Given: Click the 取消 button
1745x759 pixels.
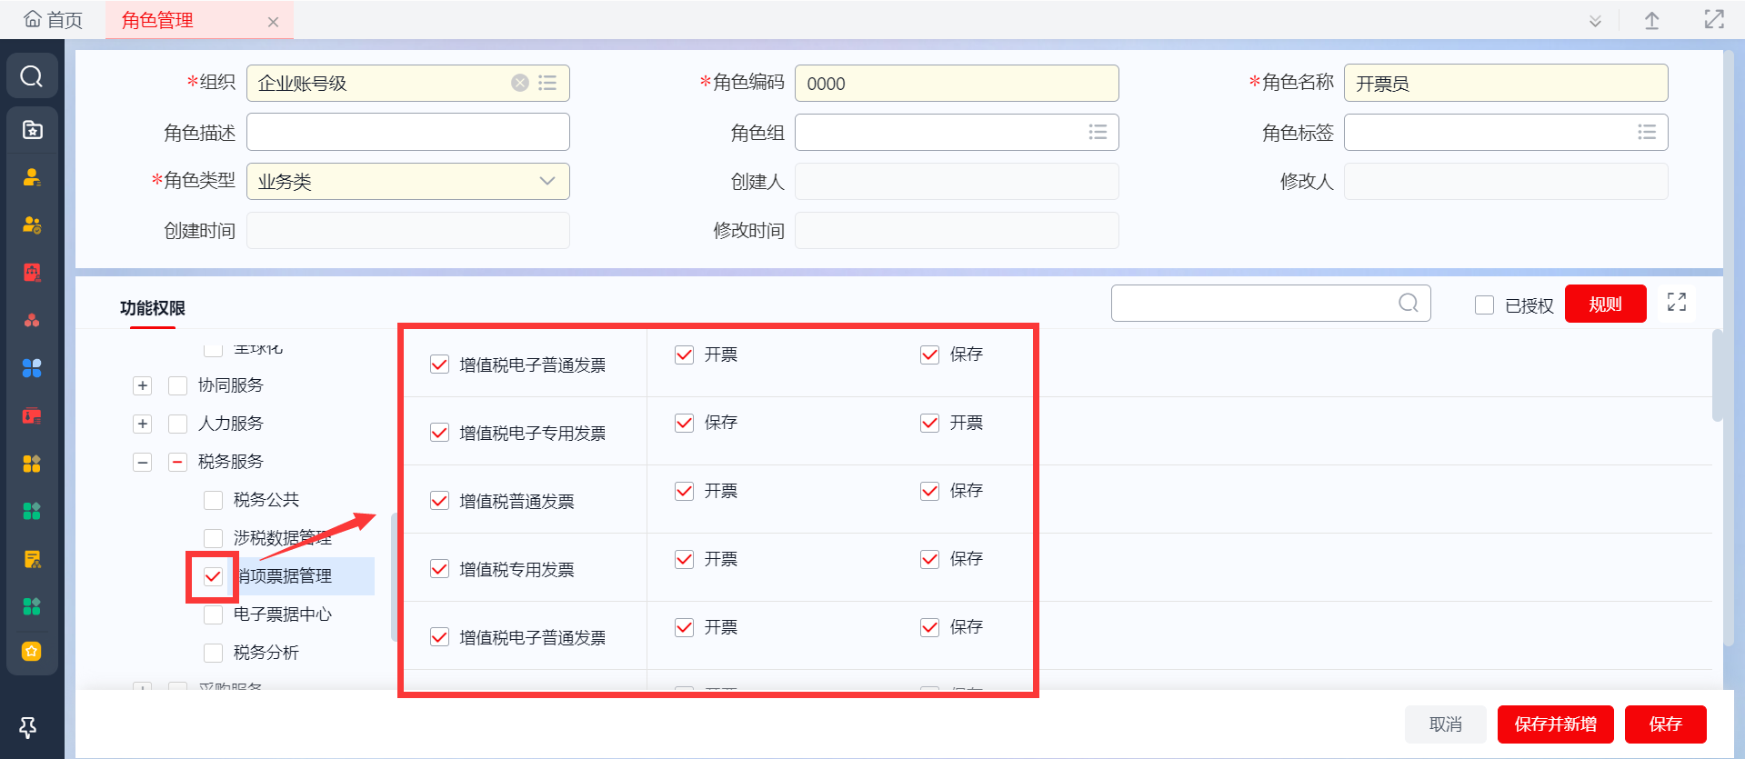Looking at the screenshot, I should point(1445,724).
